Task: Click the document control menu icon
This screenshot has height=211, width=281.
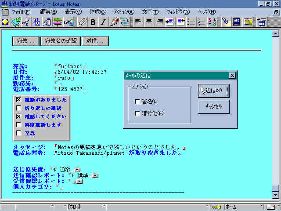Action: coord(5,12)
